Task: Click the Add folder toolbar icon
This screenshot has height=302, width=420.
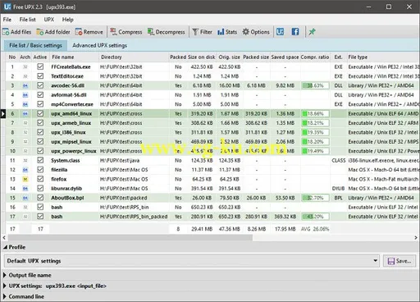Action: [x=40, y=32]
